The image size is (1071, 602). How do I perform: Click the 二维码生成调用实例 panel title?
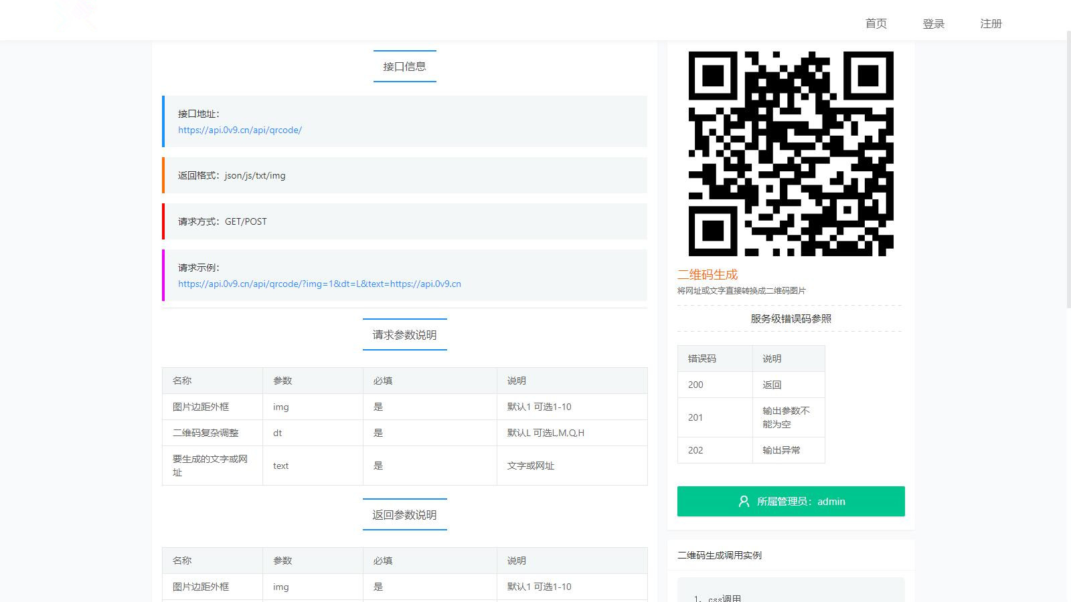pos(720,555)
